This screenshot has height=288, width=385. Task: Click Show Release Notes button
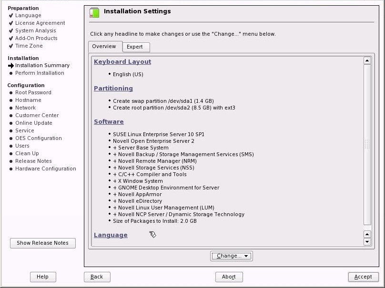[x=43, y=243]
